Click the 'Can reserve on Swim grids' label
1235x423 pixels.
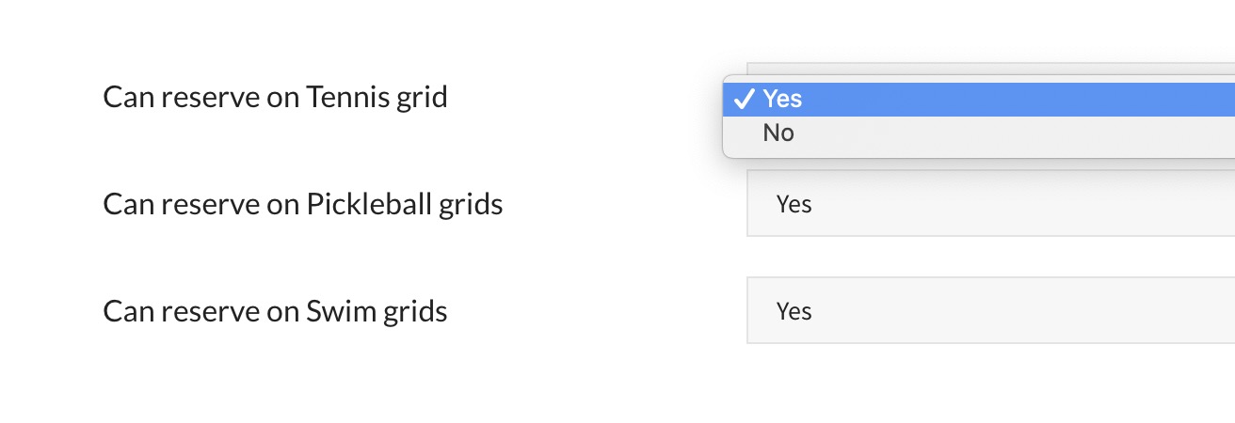(x=275, y=311)
